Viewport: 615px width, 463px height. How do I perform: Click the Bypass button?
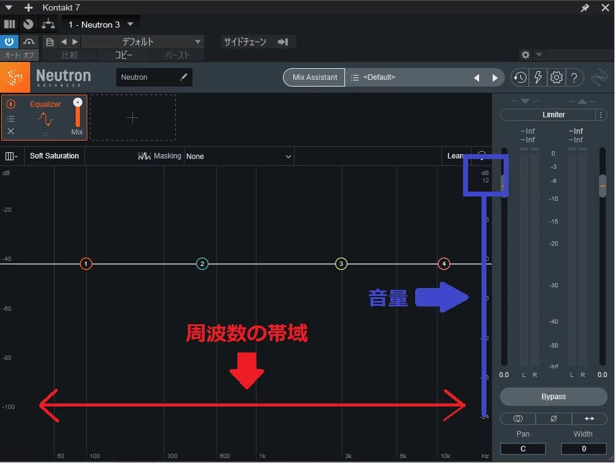pyautogui.click(x=553, y=397)
